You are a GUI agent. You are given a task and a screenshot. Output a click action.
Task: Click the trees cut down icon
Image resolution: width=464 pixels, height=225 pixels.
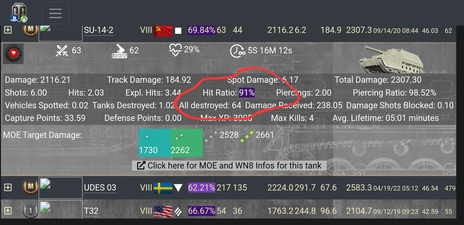pos(119,51)
